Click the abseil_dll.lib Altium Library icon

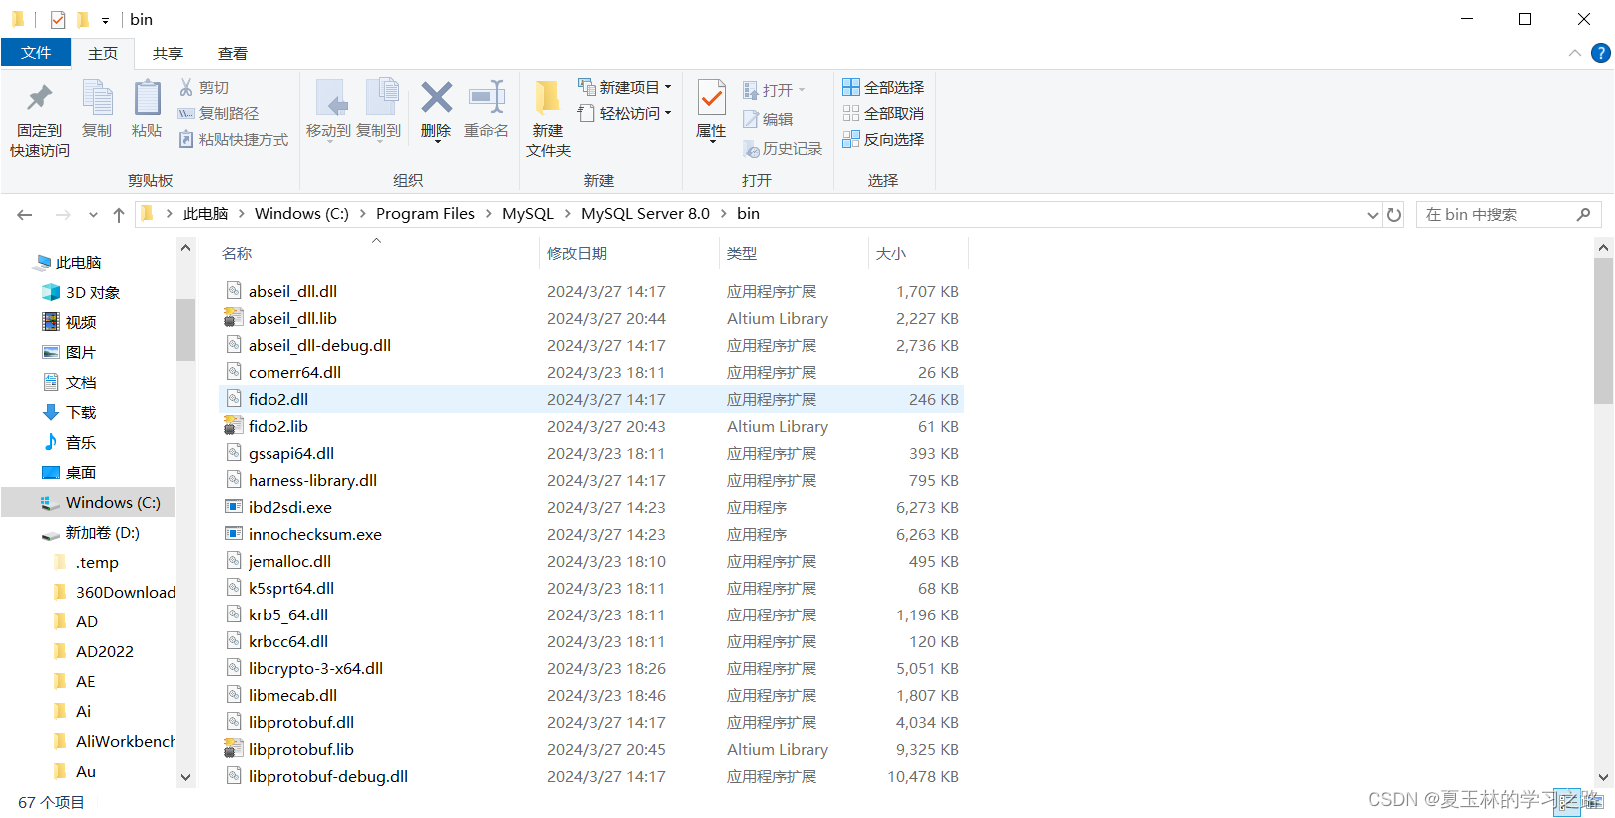coord(234,318)
